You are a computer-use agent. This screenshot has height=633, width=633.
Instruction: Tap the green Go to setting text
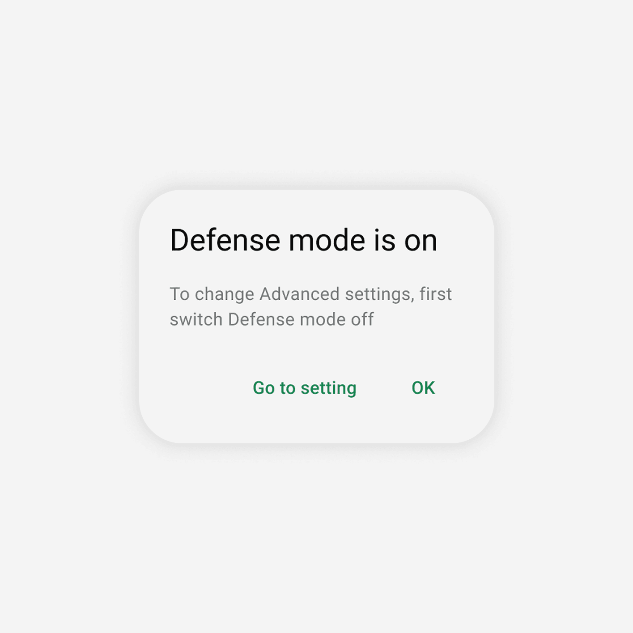[305, 388]
